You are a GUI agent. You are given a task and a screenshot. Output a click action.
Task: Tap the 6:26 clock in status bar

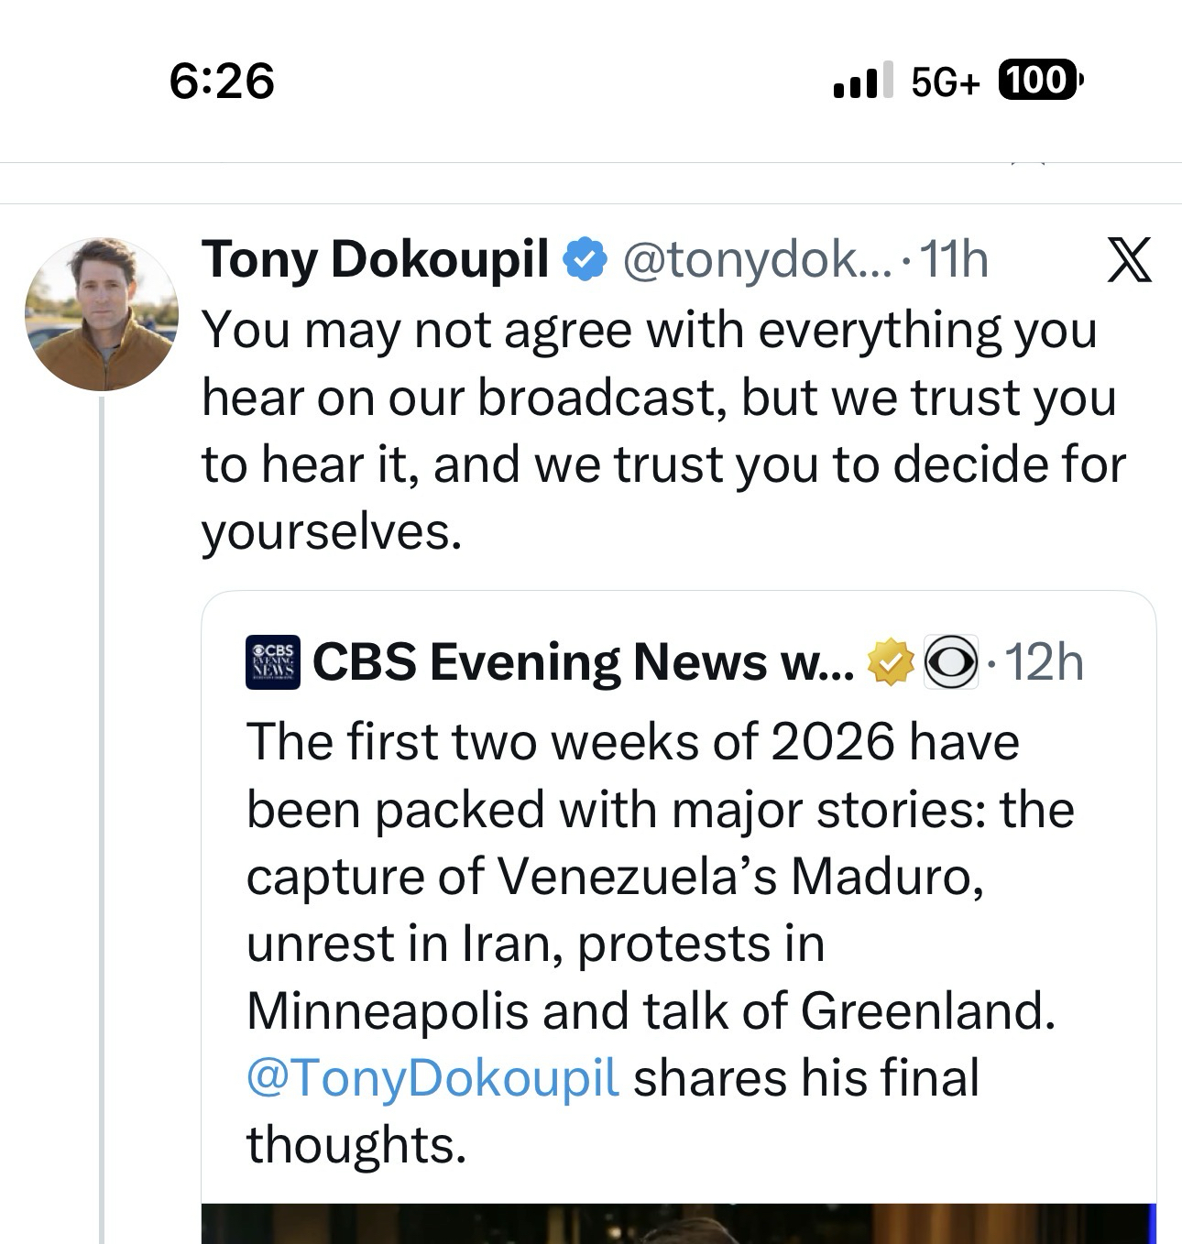[x=222, y=81]
